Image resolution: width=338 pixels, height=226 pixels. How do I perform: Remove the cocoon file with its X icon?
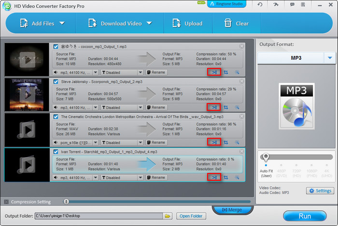(x=241, y=46)
